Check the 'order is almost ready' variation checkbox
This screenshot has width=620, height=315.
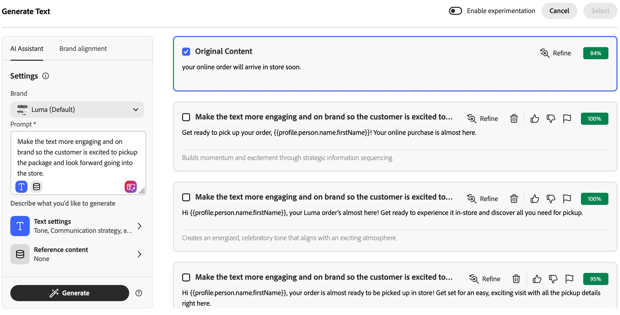186,277
